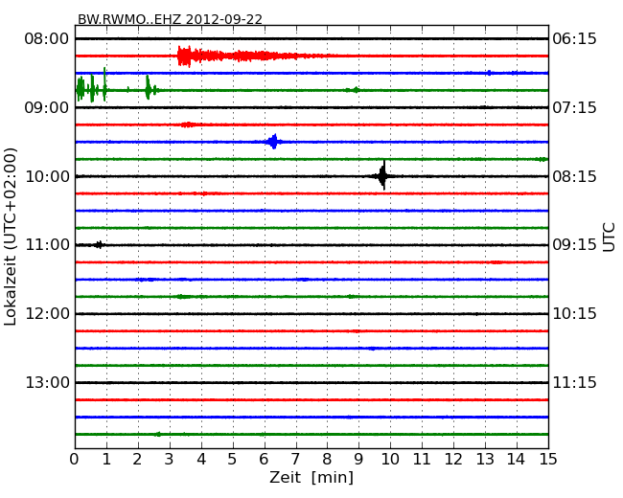Click the large red seismic event onset
Screen dimensions: 623x498
pyautogui.click(x=184, y=57)
